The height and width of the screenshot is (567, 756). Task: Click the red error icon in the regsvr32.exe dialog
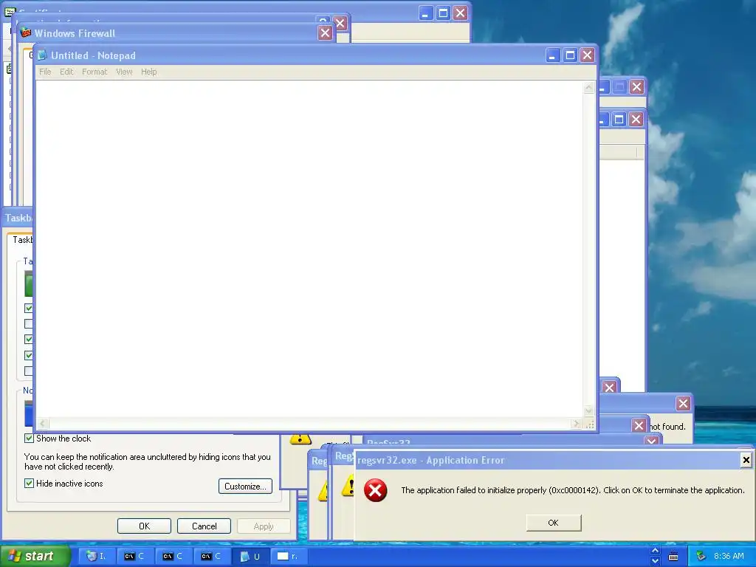tap(375, 490)
